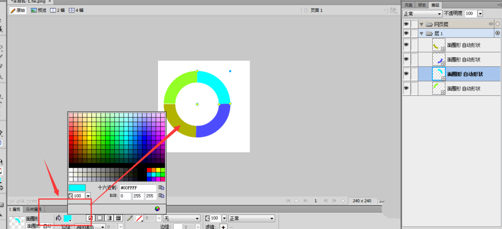Click the pencil stroke color icon
The height and width of the screenshot is (229, 502).
pyautogui.click(x=130, y=218)
